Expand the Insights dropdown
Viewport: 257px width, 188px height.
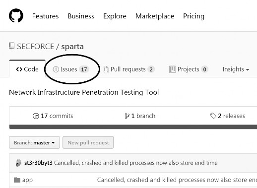click(x=236, y=69)
